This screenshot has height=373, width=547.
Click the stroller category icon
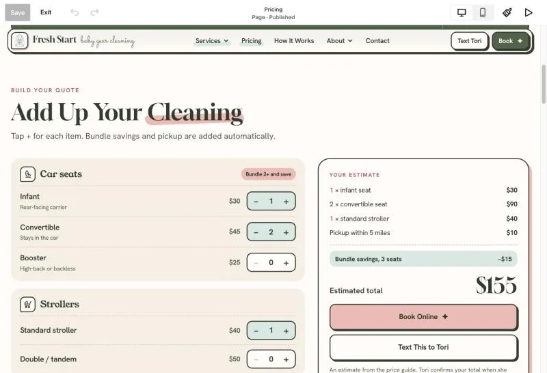[x=27, y=304]
